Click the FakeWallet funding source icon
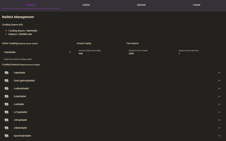Image resolution: width=226 pixels, height=141 pixels. [6, 73]
